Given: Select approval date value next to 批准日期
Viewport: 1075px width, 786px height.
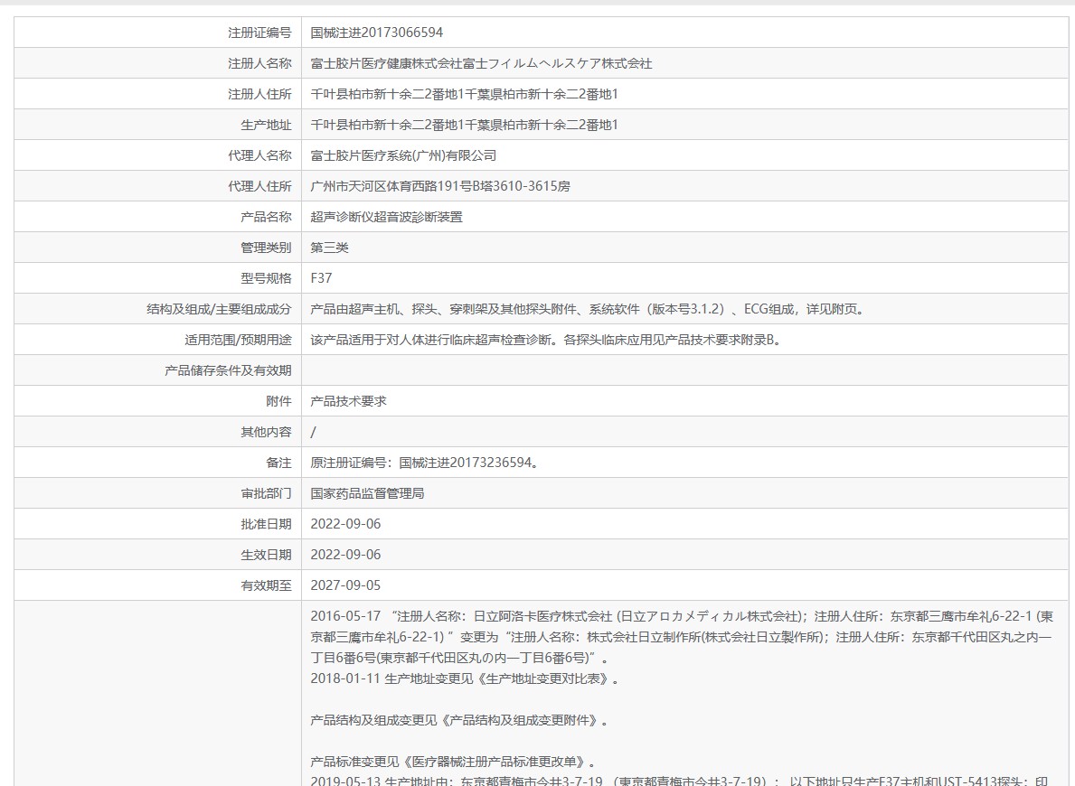Looking at the screenshot, I should [345, 523].
